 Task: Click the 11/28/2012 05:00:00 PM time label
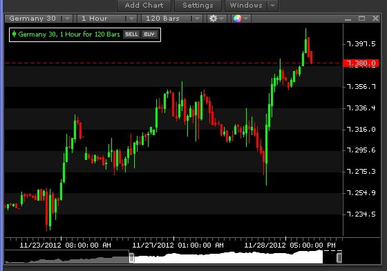(290, 245)
